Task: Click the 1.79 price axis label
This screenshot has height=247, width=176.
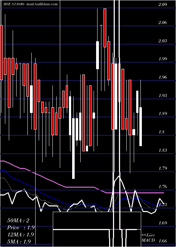Action: (x=163, y=168)
